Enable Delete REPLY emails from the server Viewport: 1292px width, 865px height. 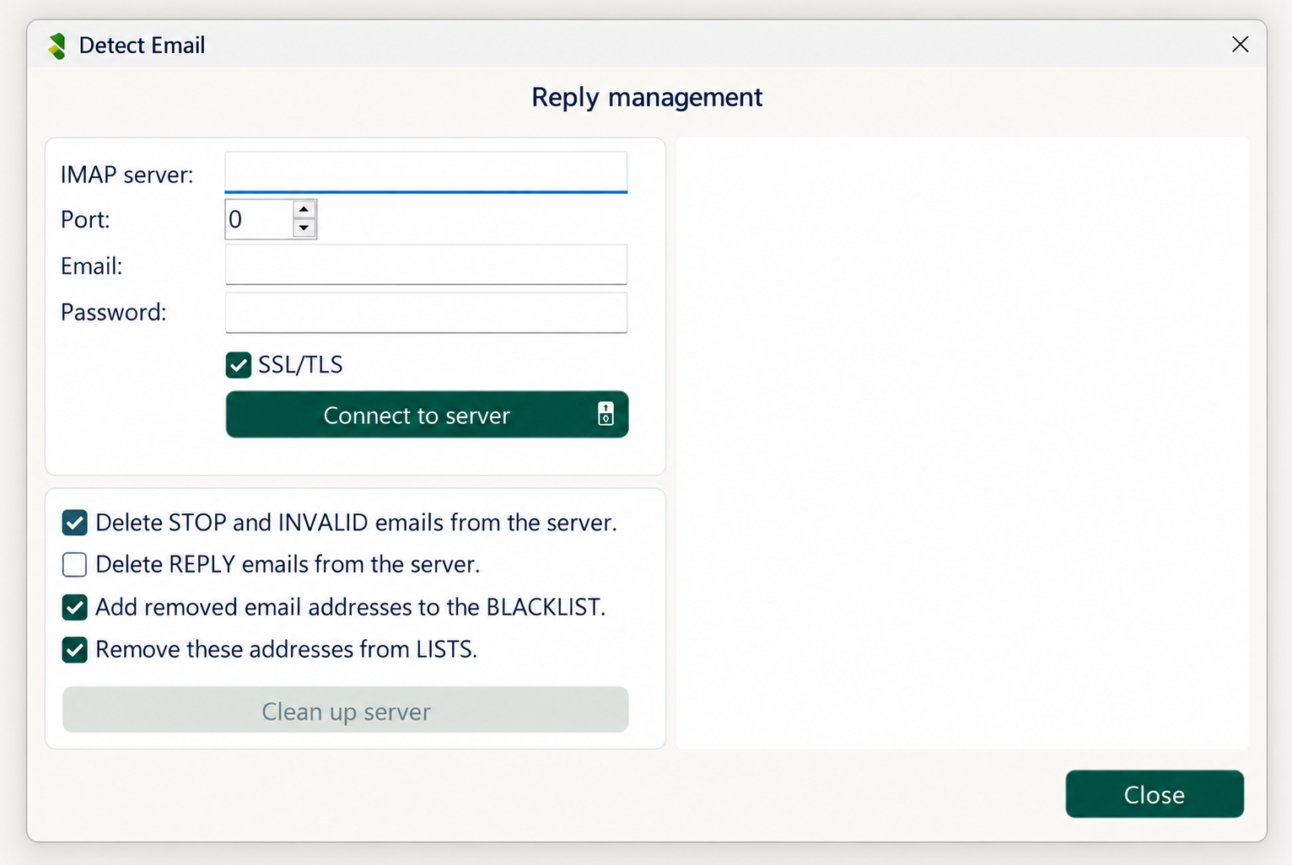tap(75, 564)
